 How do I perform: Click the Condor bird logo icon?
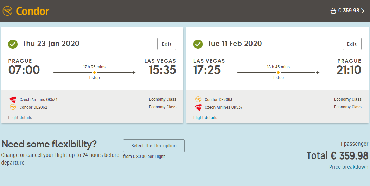pos(7,11)
